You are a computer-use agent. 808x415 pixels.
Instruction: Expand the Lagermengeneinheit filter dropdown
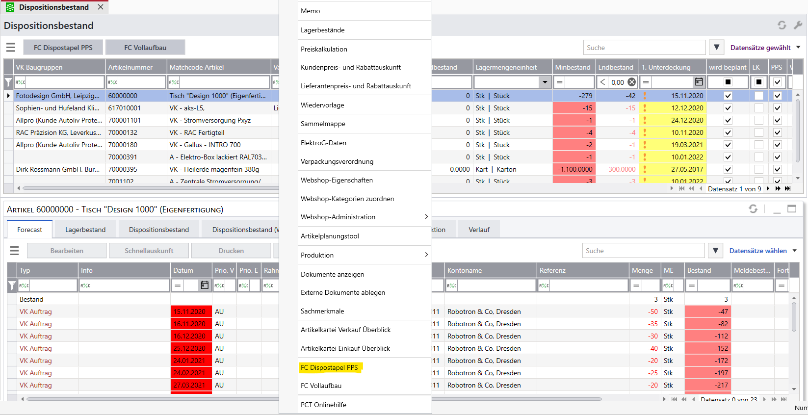[545, 82]
